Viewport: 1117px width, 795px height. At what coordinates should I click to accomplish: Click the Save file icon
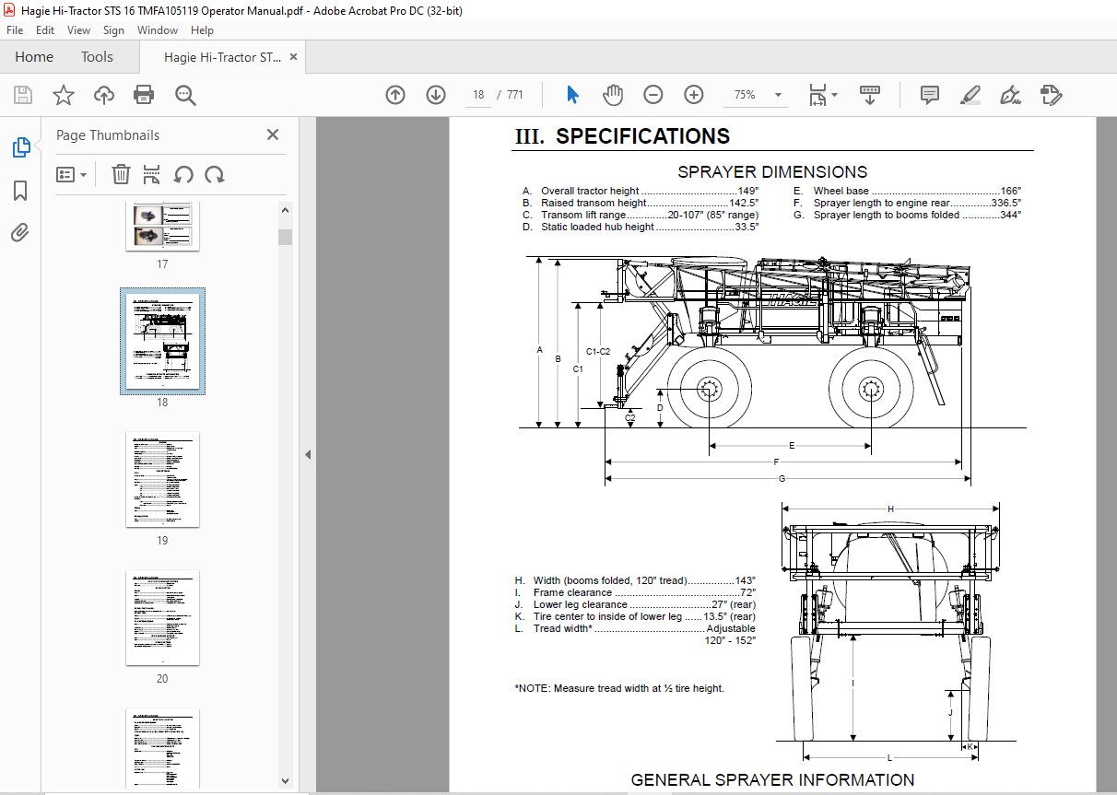point(23,95)
